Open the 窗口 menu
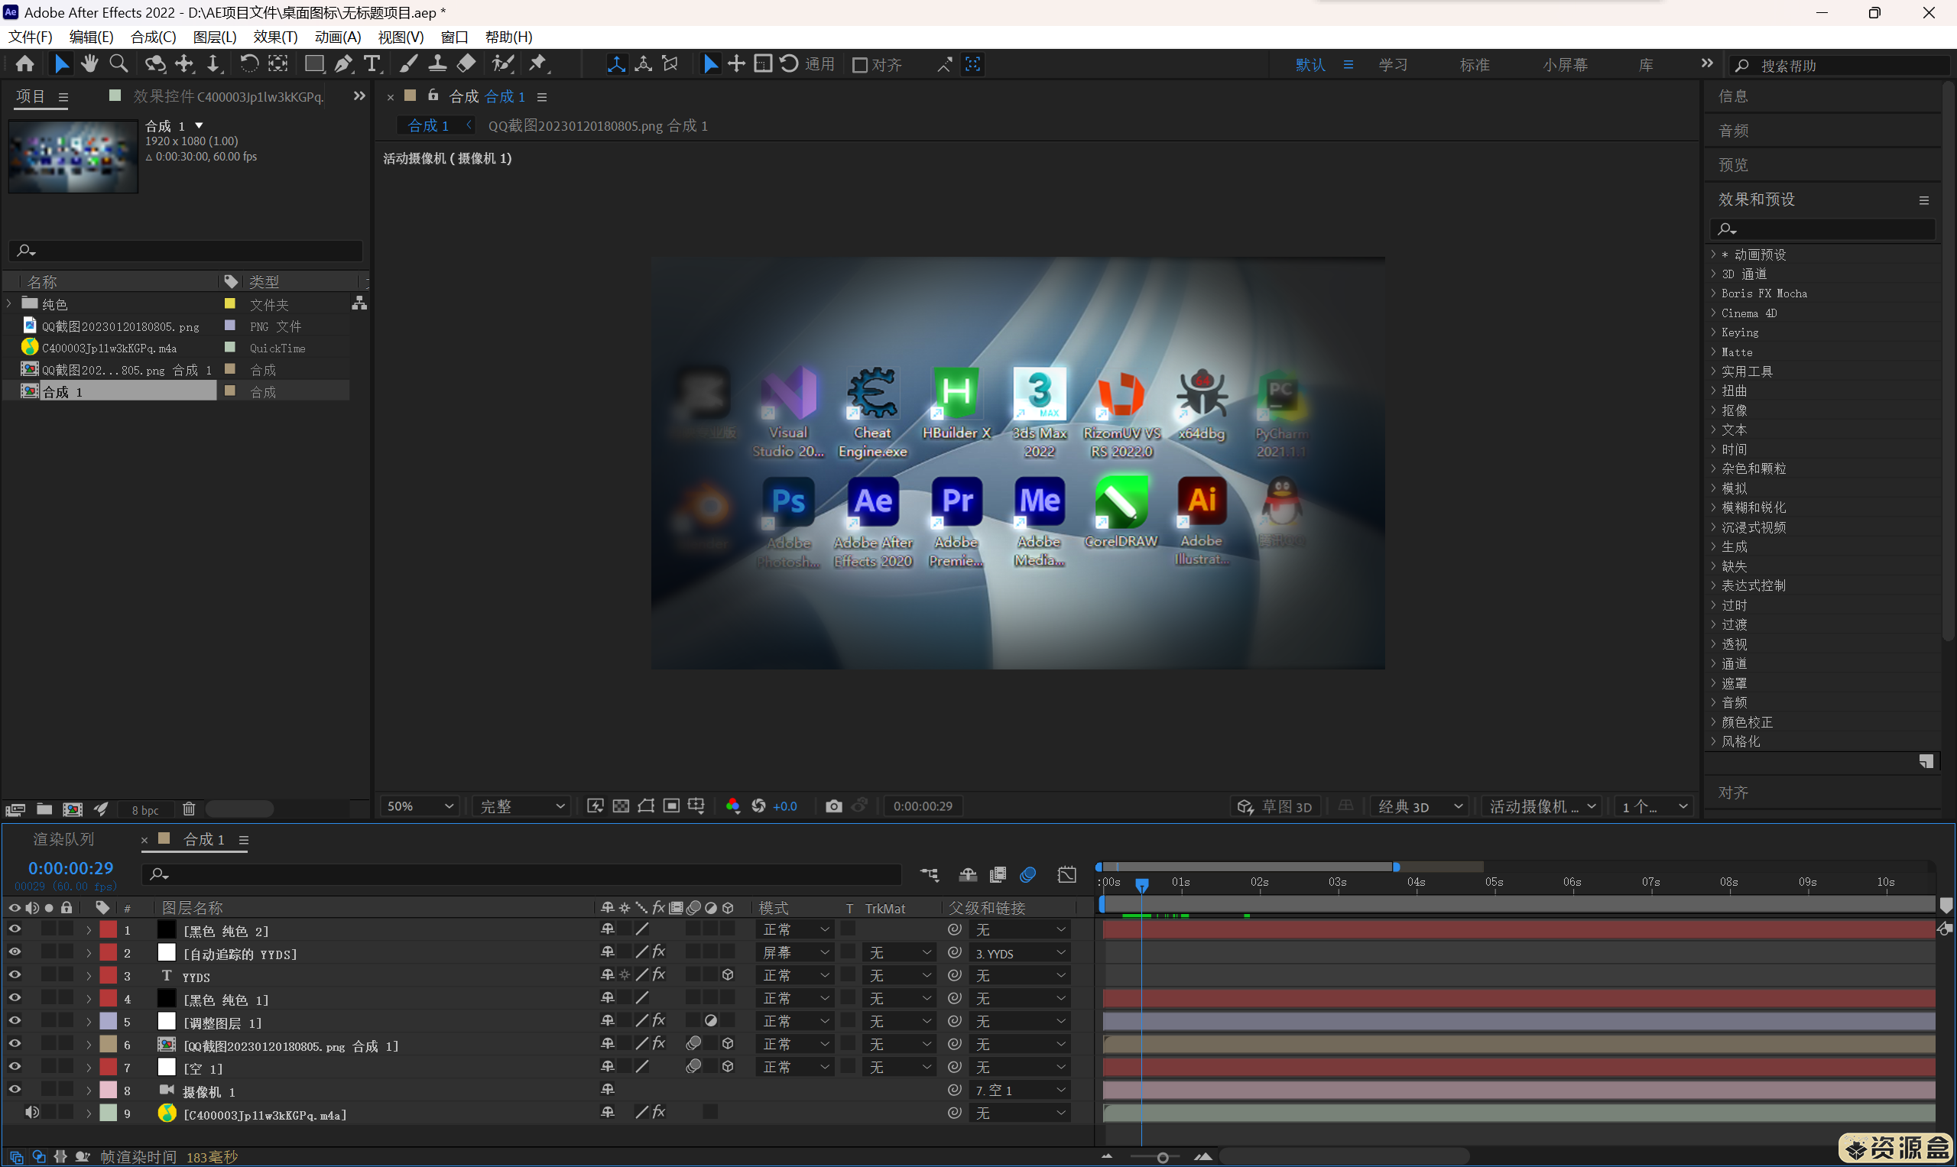The width and height of the screenshot is (1957, 1167). pyautogui.click(x=455, y=37)
